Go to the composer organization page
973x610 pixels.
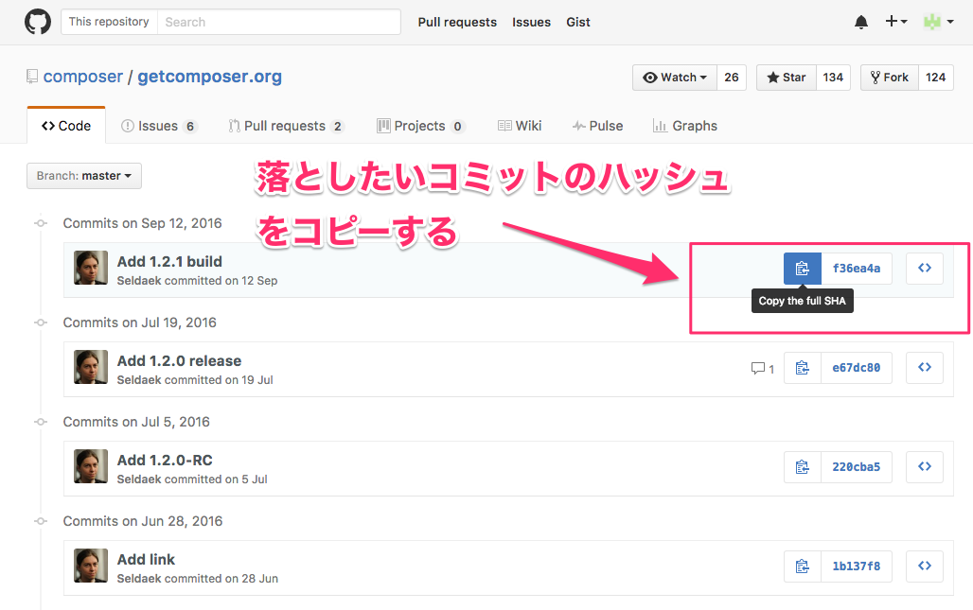(x=83, y=77)
